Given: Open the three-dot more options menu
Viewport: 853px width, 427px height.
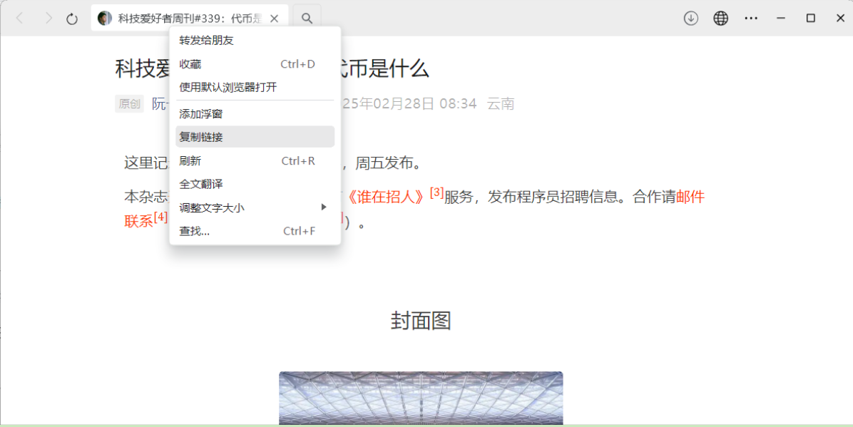Looking at the screenshot, I should pos(751,19).
